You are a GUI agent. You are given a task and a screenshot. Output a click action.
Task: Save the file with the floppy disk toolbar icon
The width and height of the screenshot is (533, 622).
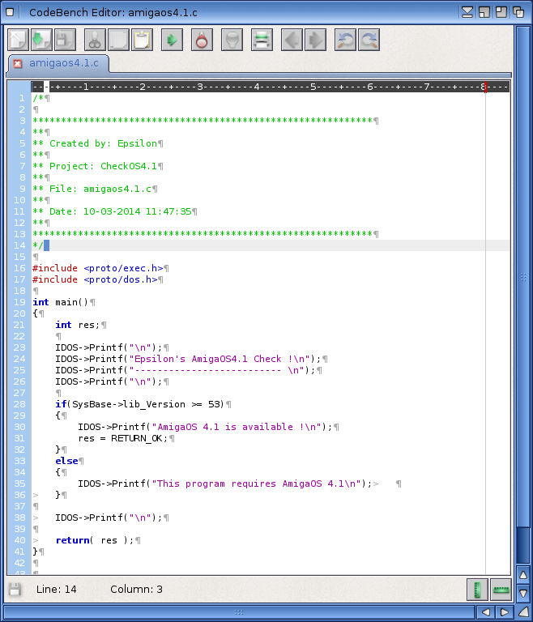[65, 40]
